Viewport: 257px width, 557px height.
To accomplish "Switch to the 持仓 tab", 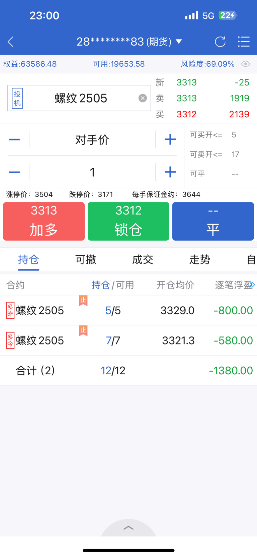I will tap(28, 260).
